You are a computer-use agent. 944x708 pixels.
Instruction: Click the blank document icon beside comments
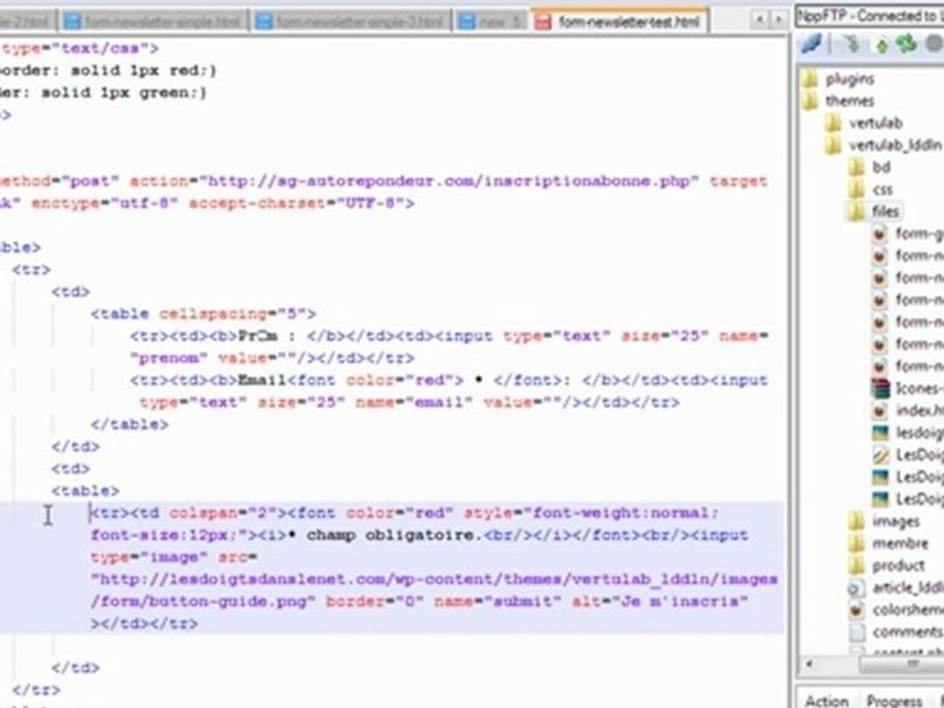point(856,632)
